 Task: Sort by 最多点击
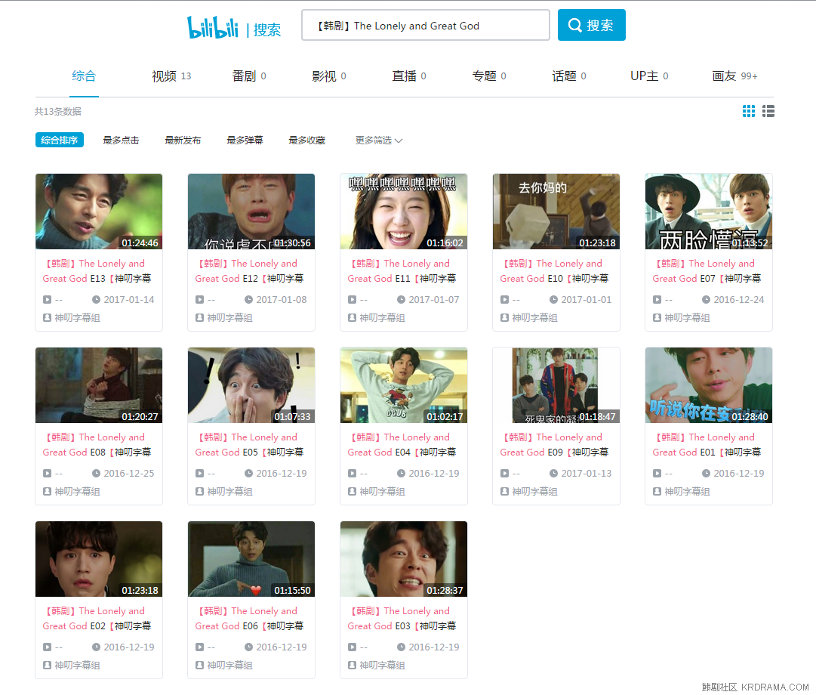click(x=121, y=141)
